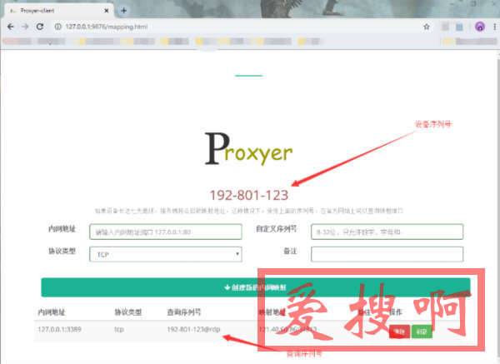Click the grey extension icon beside the bookmark star
Screen dimensions: 500x364
click(445, 27)
